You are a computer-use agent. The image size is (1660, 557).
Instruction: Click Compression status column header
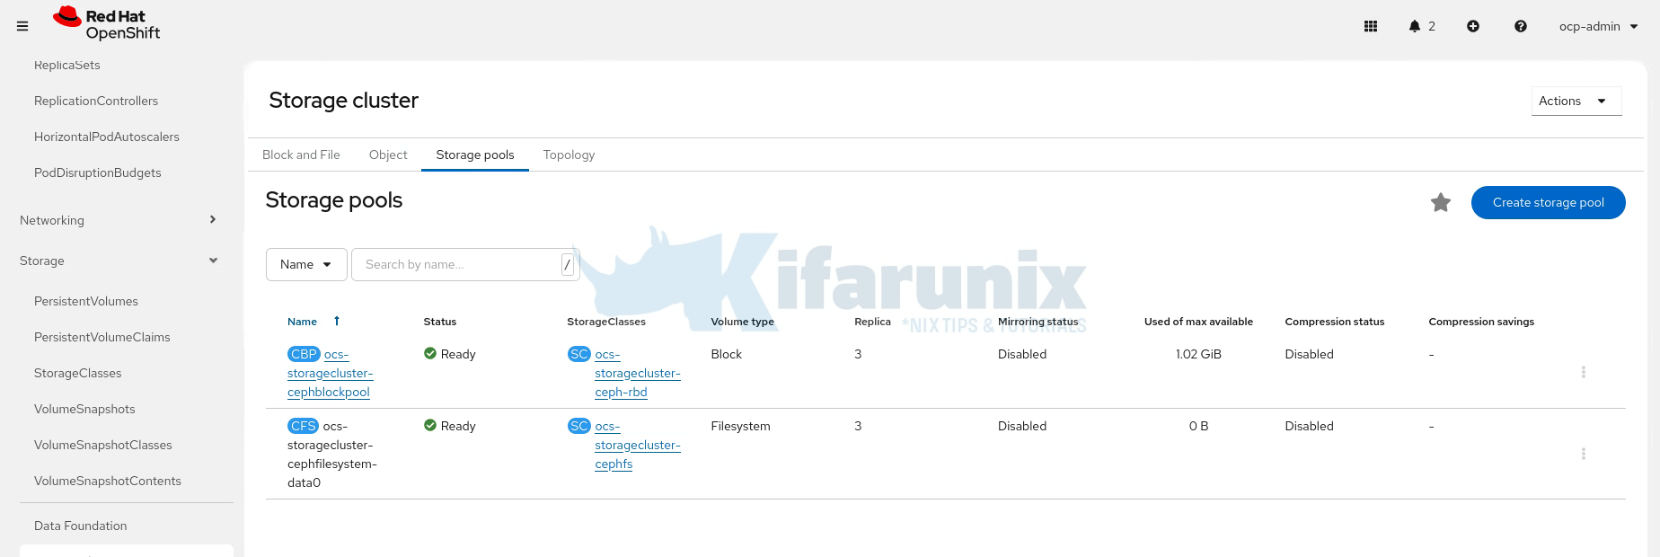(1335, 322)
